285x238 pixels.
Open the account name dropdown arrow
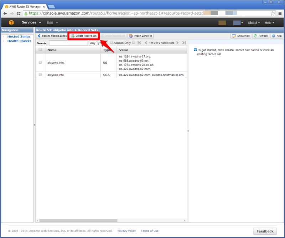pos(242,22)
